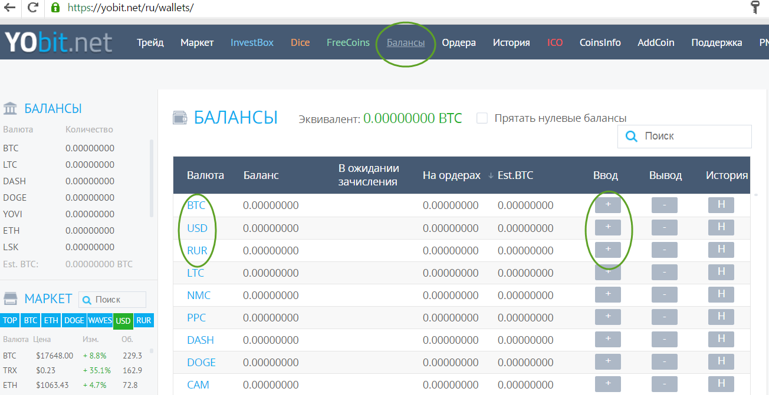Click the browser back arrow

click(9, 8)
